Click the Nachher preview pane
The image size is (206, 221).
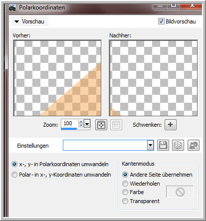(x=153, y=78)
